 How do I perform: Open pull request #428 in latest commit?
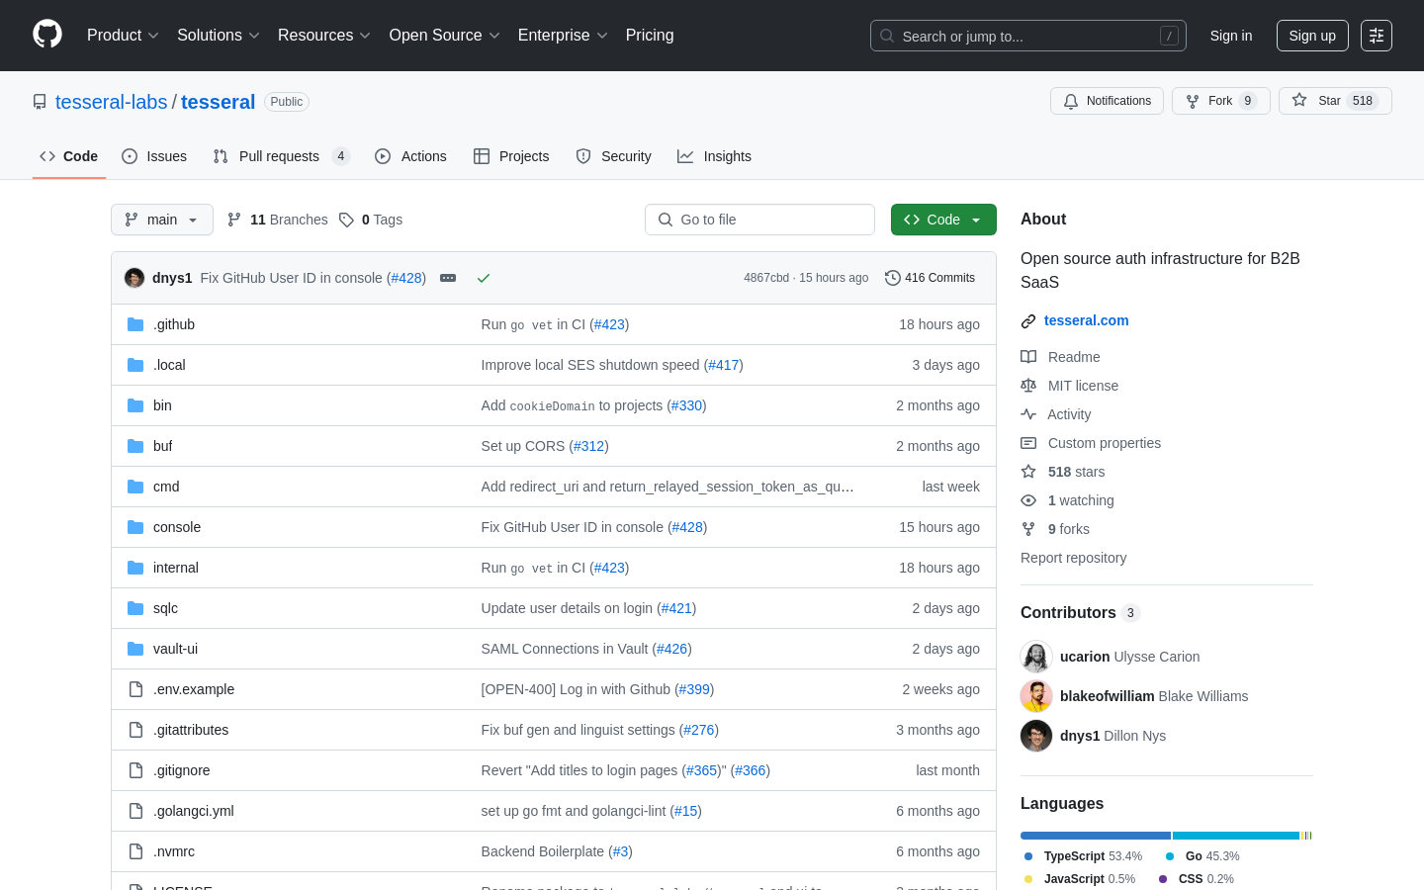point(407,278)
